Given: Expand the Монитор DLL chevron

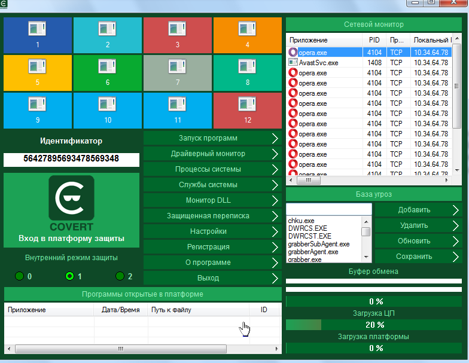Looking at the screenshot, I should pos(275,200).
